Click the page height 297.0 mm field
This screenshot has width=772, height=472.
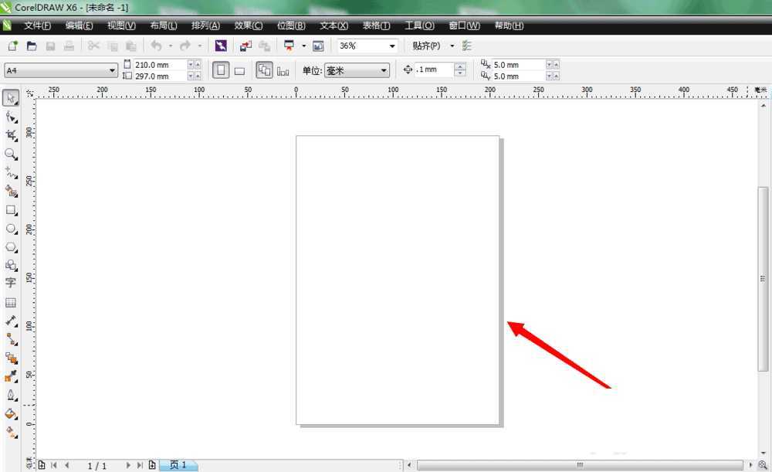click(160, 76)
